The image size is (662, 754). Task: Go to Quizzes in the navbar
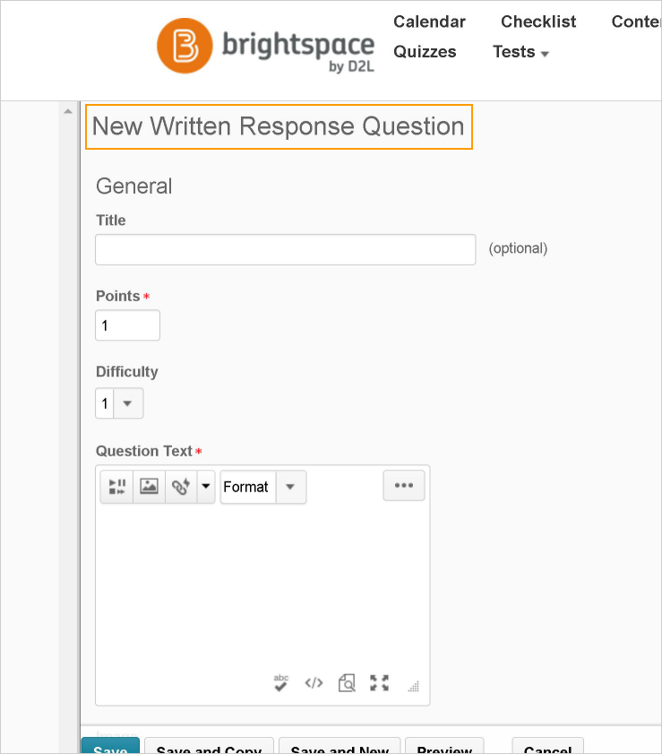pos(425,52)
